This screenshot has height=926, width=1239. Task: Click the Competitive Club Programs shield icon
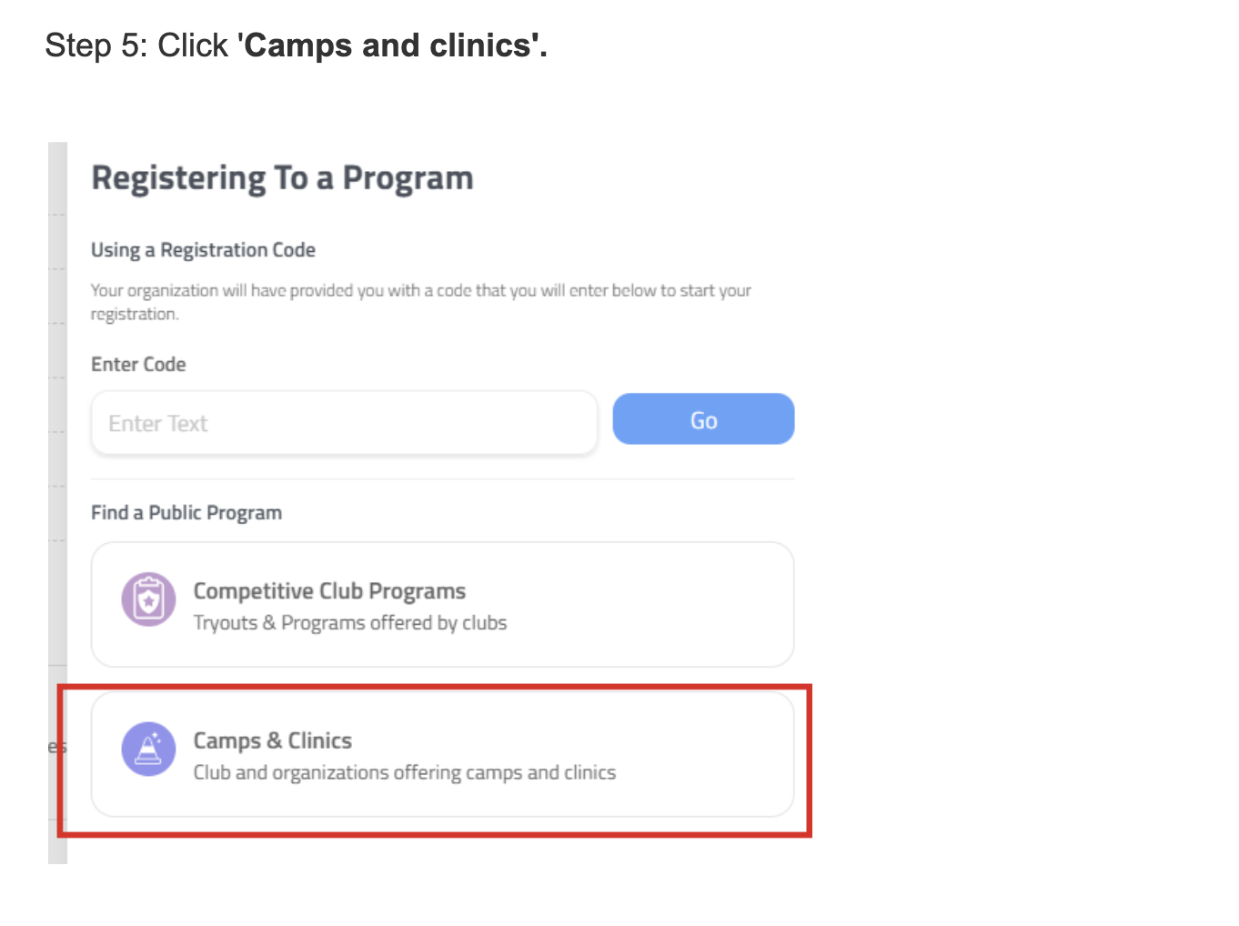[148, 599]
